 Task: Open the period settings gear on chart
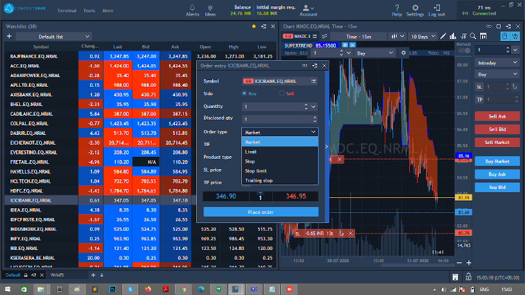tap(403, 53)
